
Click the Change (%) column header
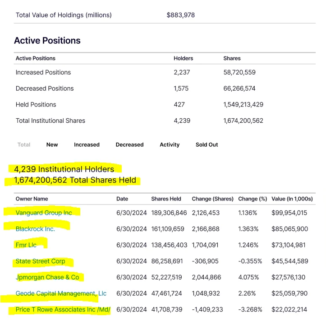coord(253,199)
